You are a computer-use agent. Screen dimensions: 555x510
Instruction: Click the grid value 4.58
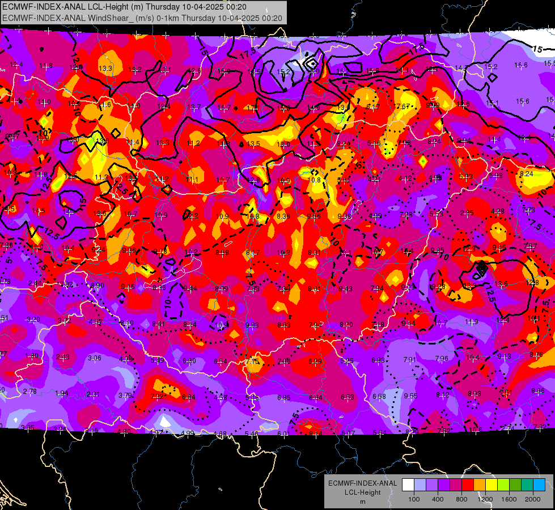[221, 397]
